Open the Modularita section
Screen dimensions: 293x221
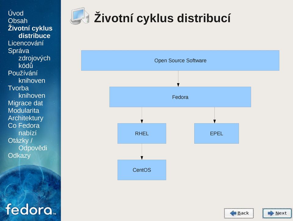[24, 110]
